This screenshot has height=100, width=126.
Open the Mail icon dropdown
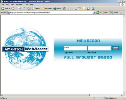(72, 9)
